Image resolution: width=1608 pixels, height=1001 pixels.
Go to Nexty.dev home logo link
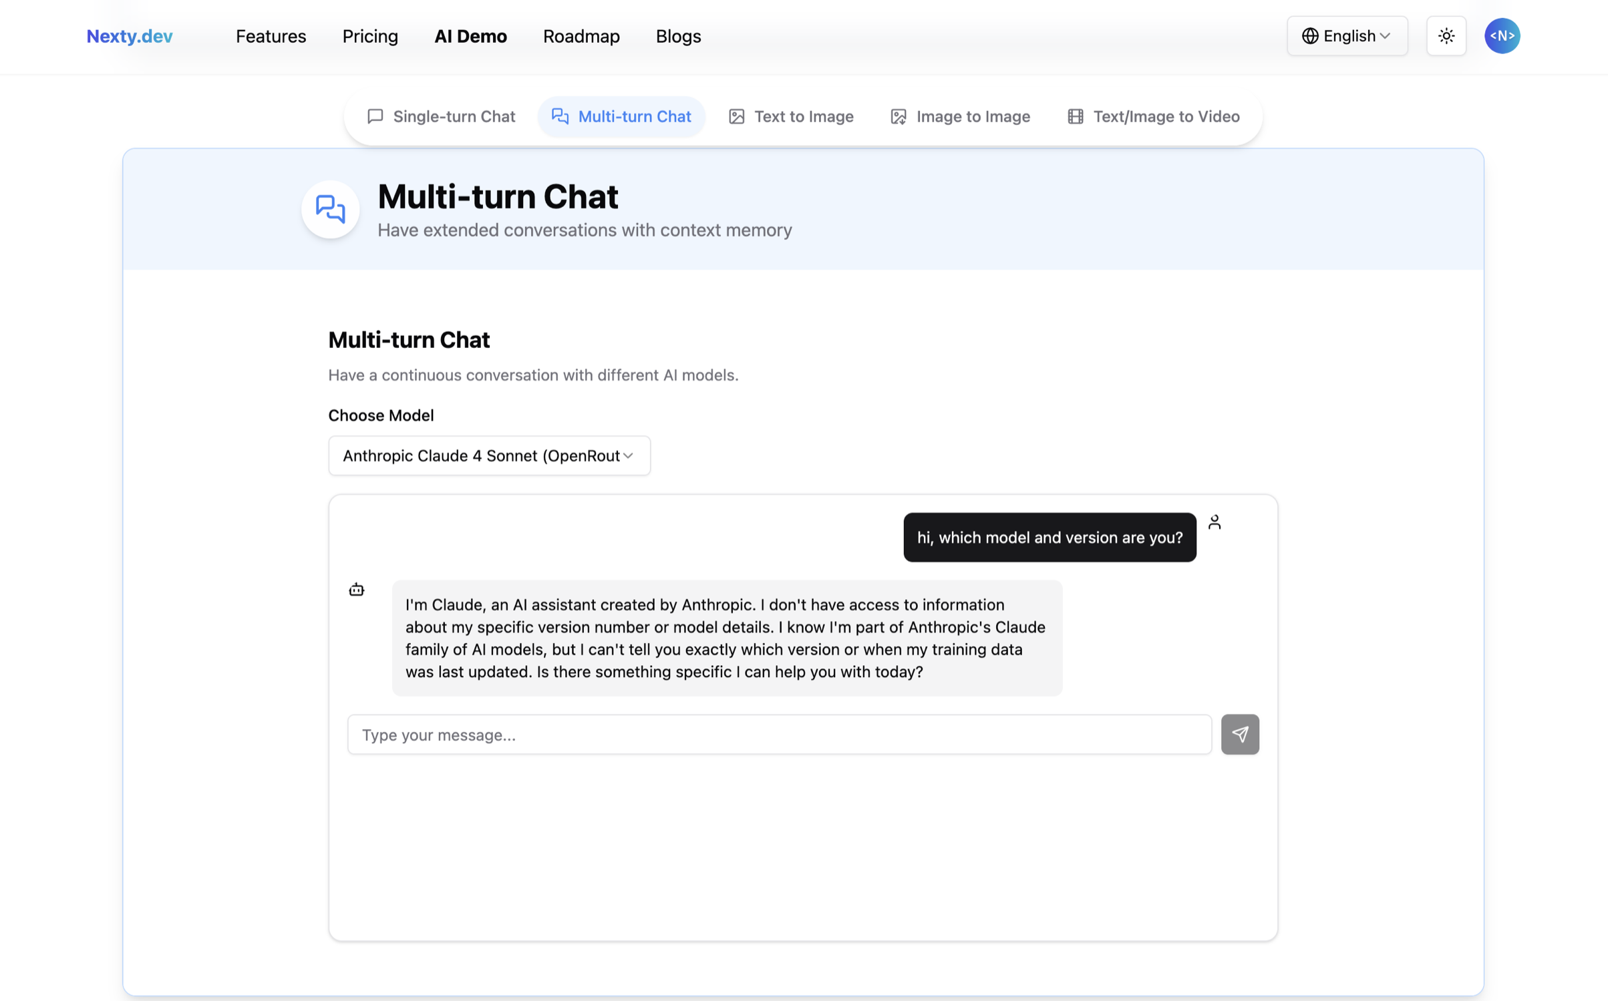(x=130, y=36)
